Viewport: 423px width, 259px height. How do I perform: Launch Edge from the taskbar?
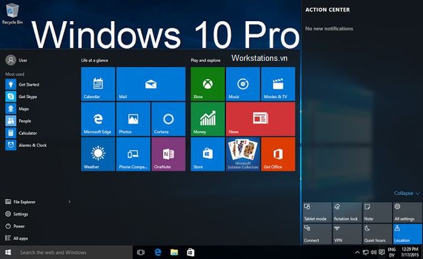[x=158, y=252]
